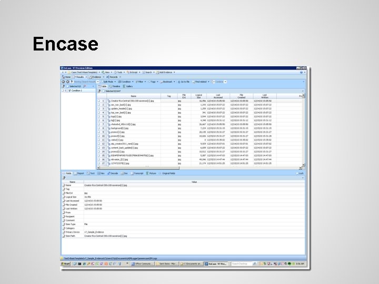The image size is (379, 284).
Task: Open the Case dropdown menu
Action: tap(84, 72)
